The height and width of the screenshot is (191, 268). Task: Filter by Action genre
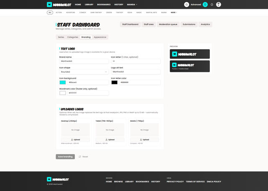click(59, 13)
